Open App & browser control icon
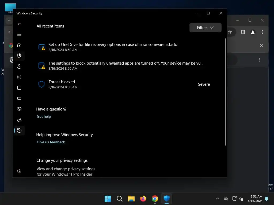 (x=19, y=88)
